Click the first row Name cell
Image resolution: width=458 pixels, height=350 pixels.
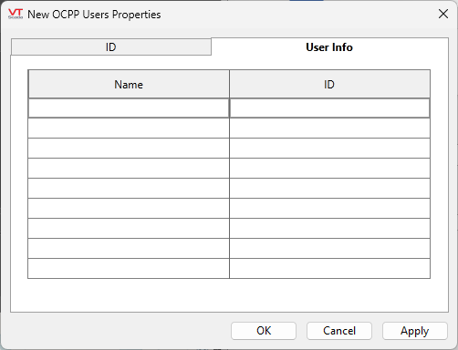point(129,108)
